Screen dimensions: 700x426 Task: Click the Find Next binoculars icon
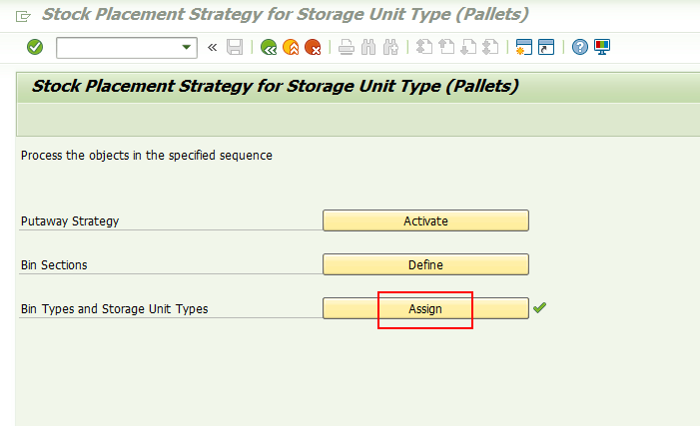[x=390, y=47]
